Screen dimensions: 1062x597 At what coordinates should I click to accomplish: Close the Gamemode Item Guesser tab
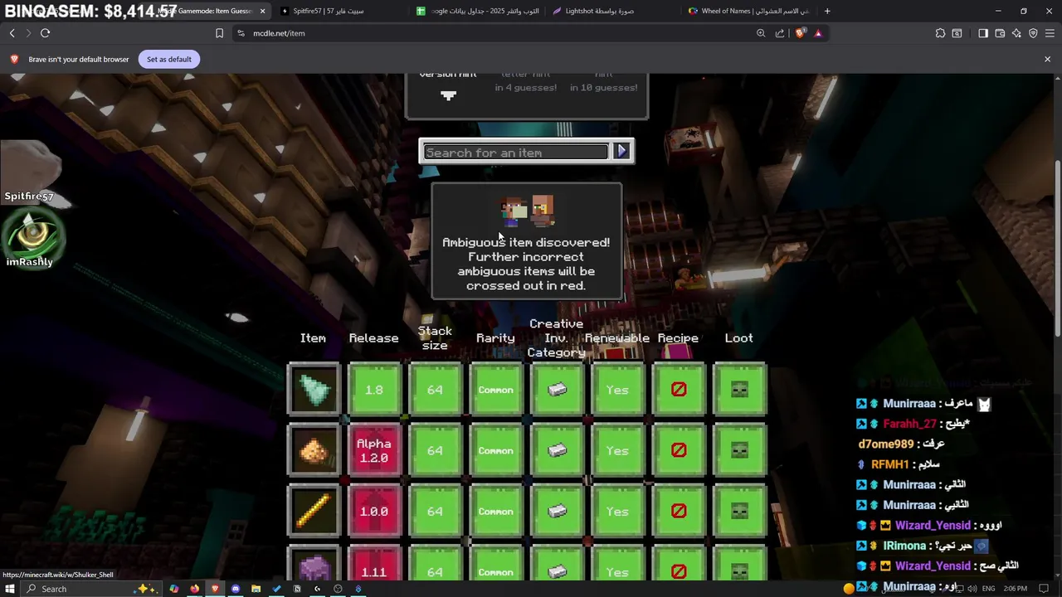click(262, 11)
